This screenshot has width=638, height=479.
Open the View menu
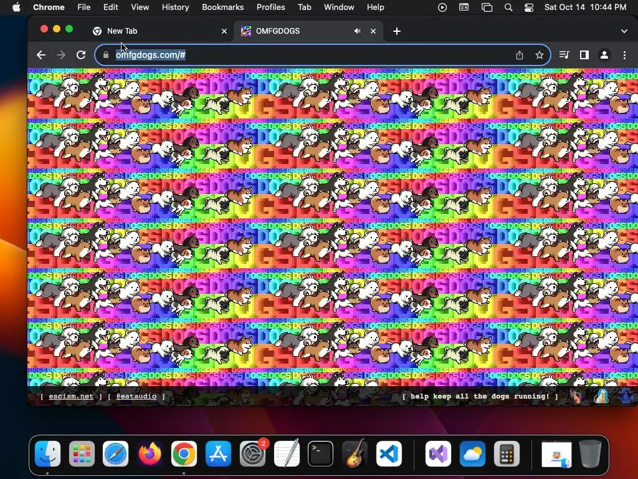pyautogui.click(x=140, y=7)
